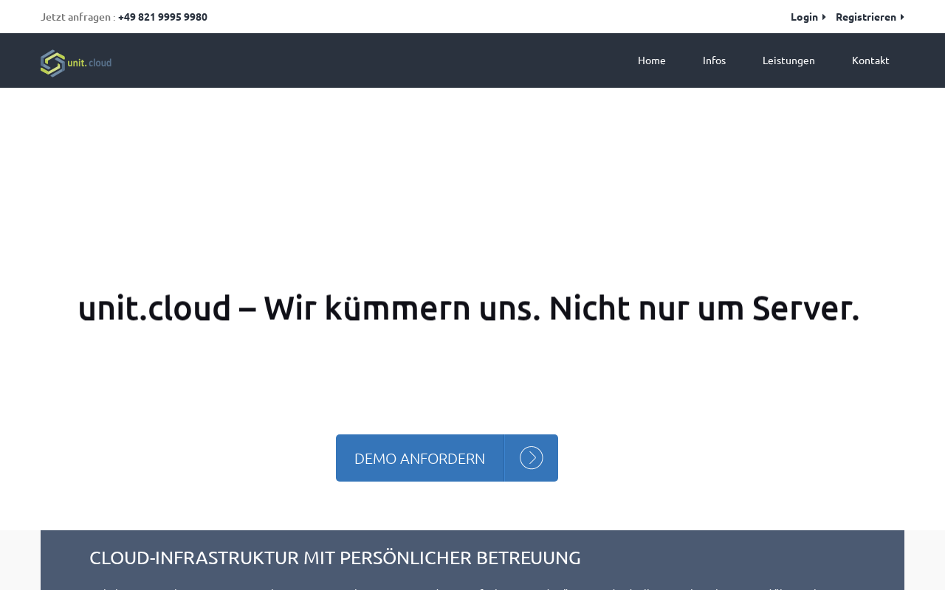Open the Registrieren link
The height and width of the screenshot is (590, 945).
pyautogui.click(x=866, y=17)
